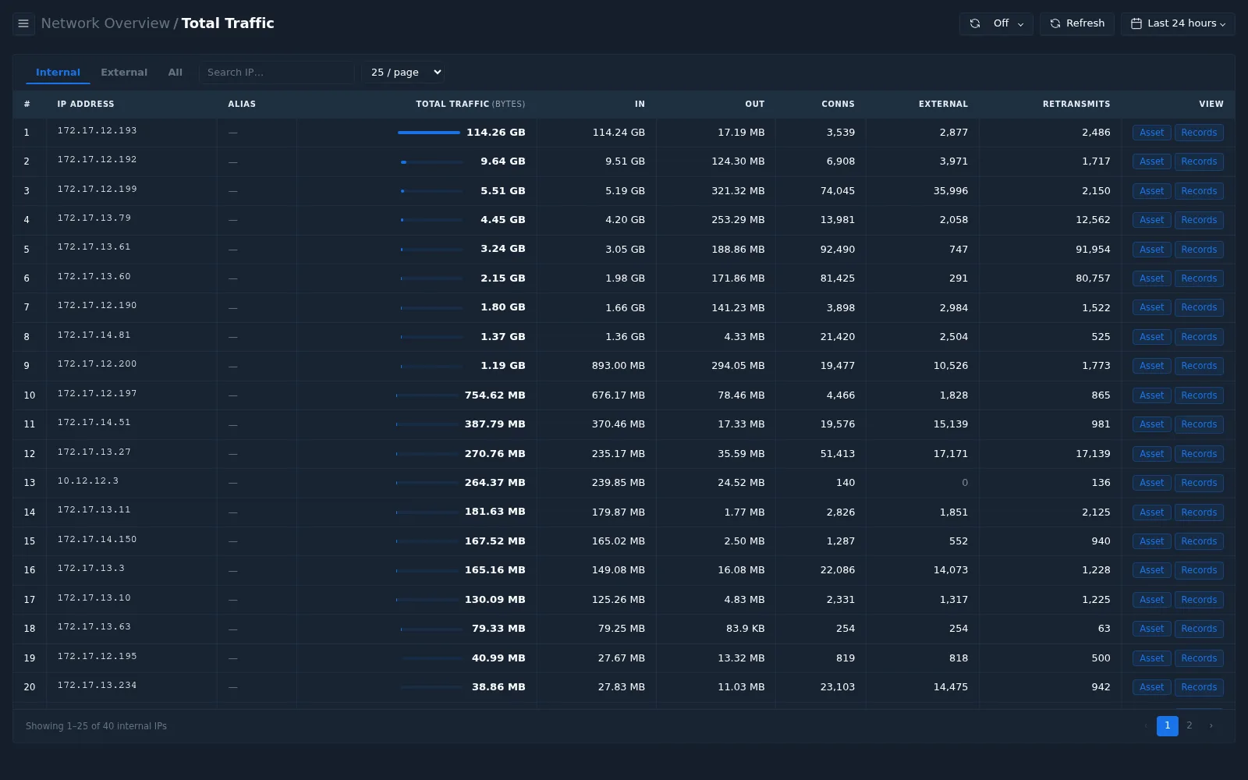
Task: Open Records for 172.17.12.193
Action: 1199,133
